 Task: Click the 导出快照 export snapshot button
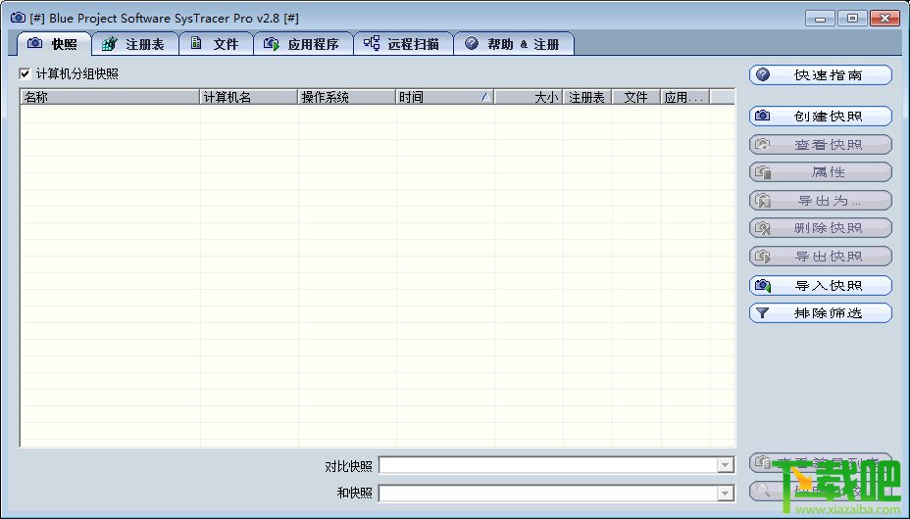(x=821, y=257)
